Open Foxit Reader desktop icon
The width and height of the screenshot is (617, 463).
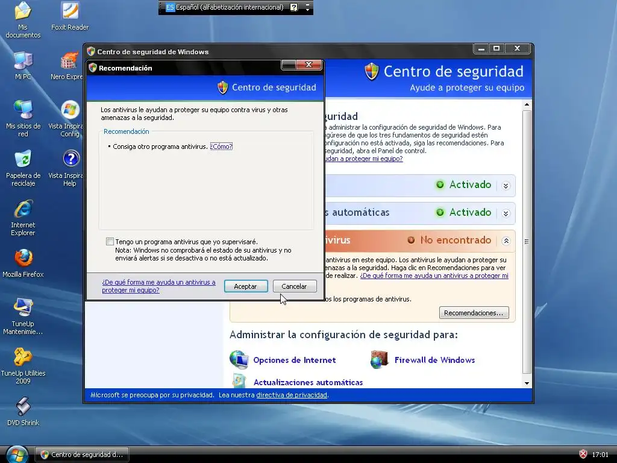pos(70,16)
